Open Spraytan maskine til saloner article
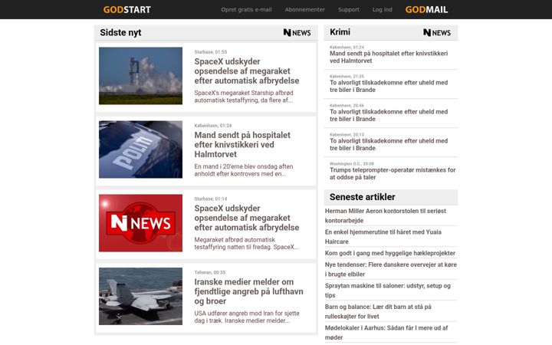Screen dimensions: 552x345 click(388, 291)
